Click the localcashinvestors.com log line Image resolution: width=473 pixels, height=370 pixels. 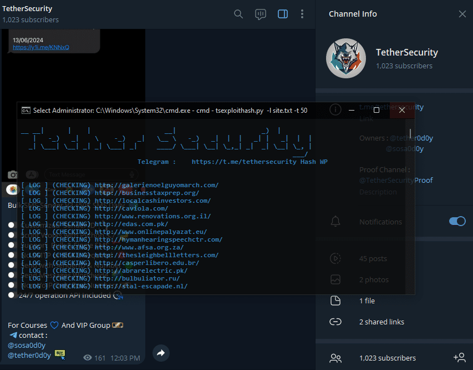point(116,201)
